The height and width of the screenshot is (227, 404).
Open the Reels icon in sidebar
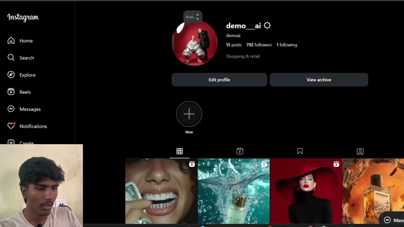tap(11, 92)
